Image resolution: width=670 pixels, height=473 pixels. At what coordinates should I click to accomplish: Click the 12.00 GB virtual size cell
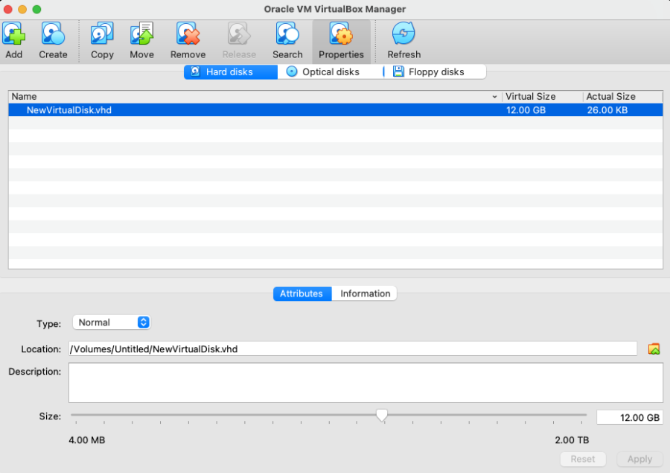point(526,110)
